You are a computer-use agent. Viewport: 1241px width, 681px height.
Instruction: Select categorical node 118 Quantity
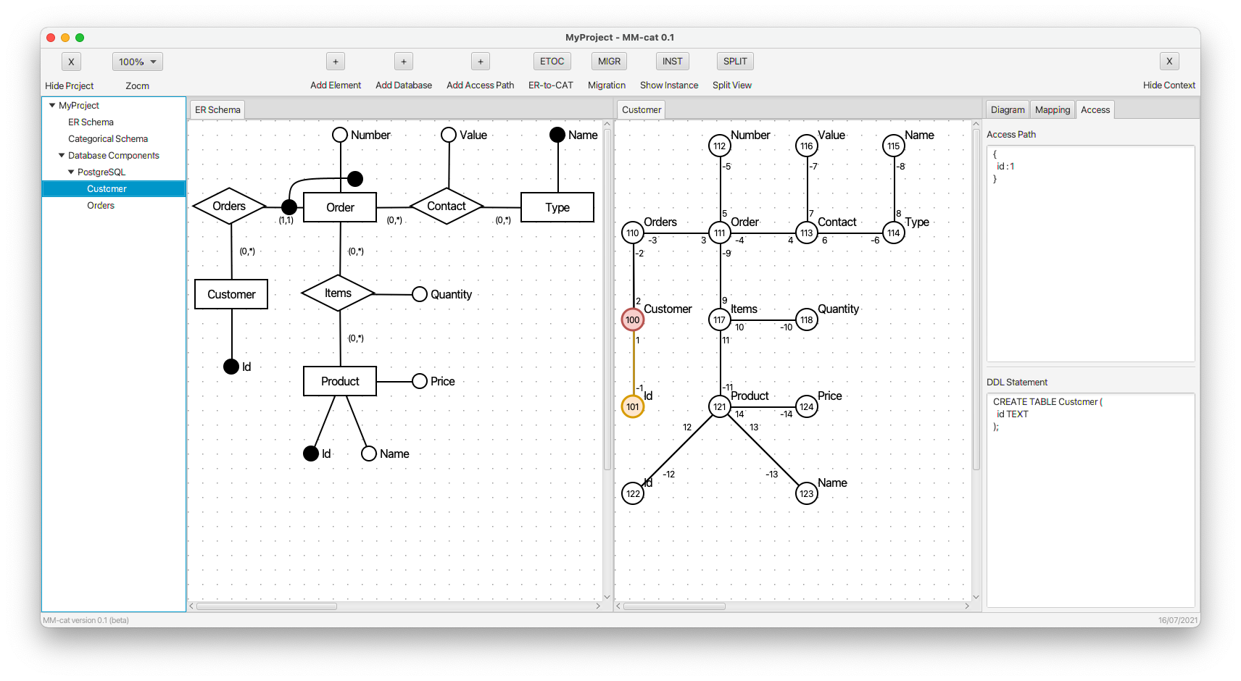point(807,319)
